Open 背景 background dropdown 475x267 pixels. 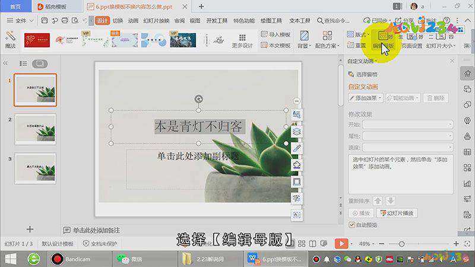pyautogui.click(x=305, y=40)
